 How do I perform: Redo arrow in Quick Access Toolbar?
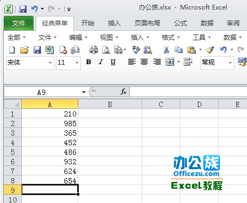pyautogui.click(x=52, y=8)
